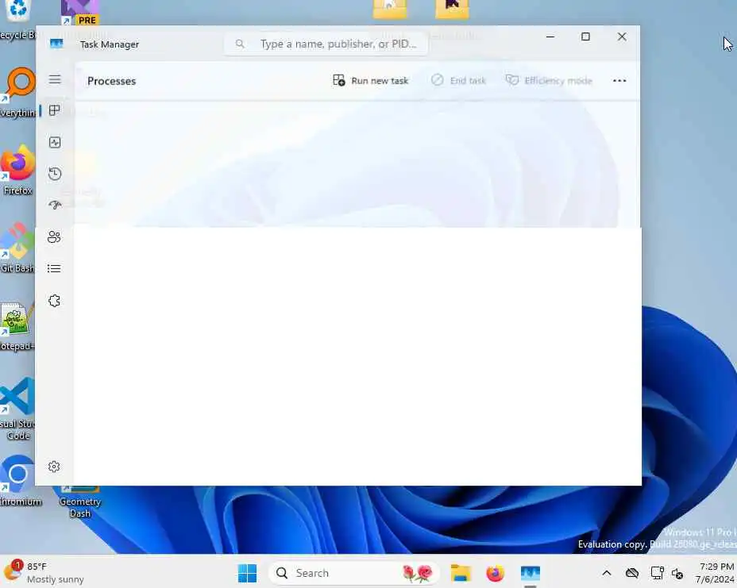Image resolution: width=737 pixels, height=588 pixels.
Task: Click the display/network tray icon
Action: click(657, 573)
